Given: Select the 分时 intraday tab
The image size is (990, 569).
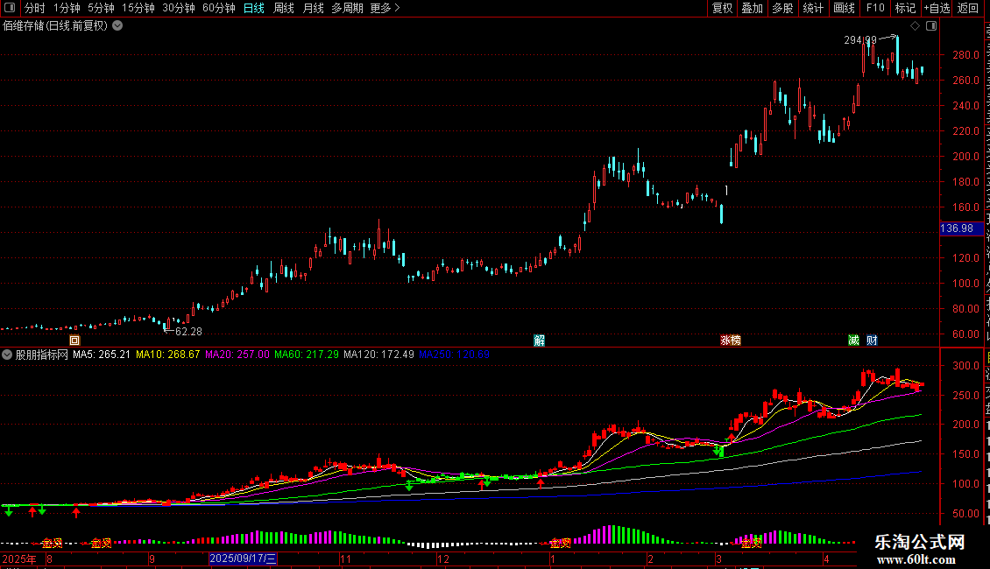Looking at the screenshot, I should click(35, 8).
